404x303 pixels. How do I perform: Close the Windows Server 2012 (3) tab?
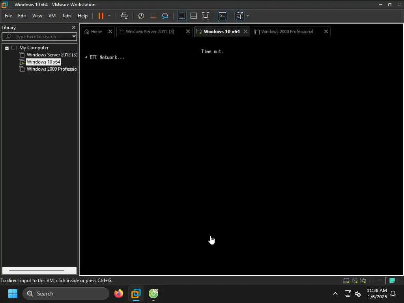click(x=188, y=32)
